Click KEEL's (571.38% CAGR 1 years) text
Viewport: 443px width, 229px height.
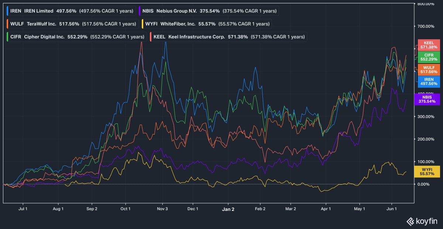(x=278, y=37)
